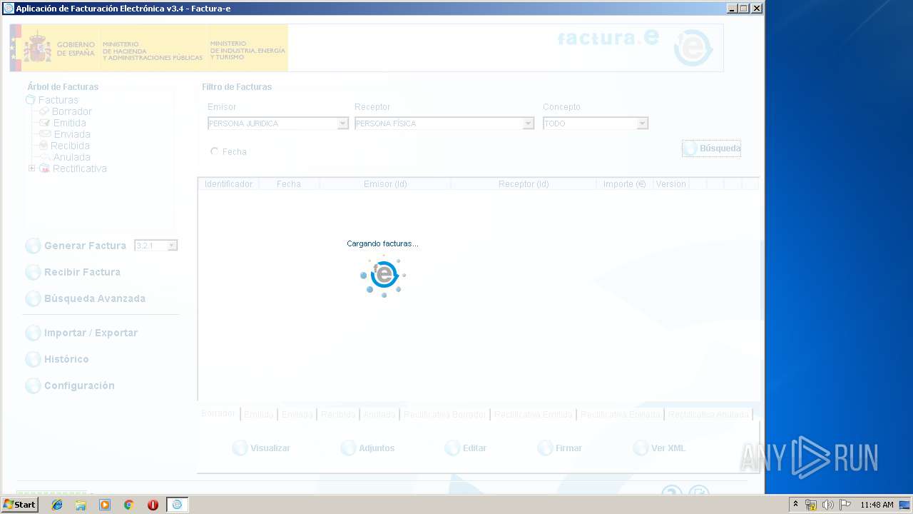The image size is (913, 514).
Task: Switch to the Anulada tab
Action: [x=379, y=414]
